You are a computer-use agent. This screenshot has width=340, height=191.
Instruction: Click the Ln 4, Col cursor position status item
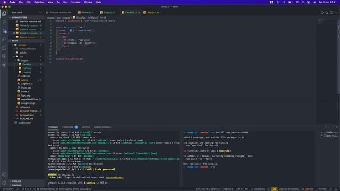click(208, 189)
